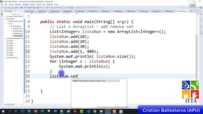Open Adobe Acrobat from the taskbar
The image size is (203, 114).
(x=75, y=111)
